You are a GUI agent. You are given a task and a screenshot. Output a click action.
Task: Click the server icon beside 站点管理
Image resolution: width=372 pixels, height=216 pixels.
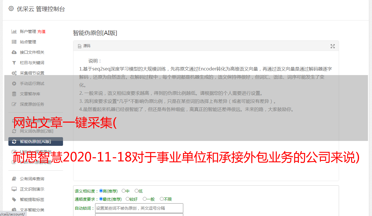click(14, 42)
